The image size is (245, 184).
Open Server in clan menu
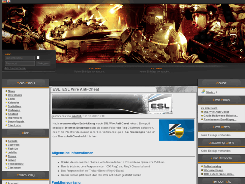tap(12, 160)
